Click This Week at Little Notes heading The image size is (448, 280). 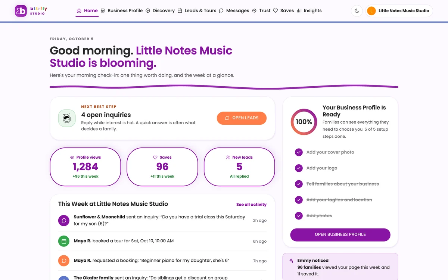tap(113, 204)
